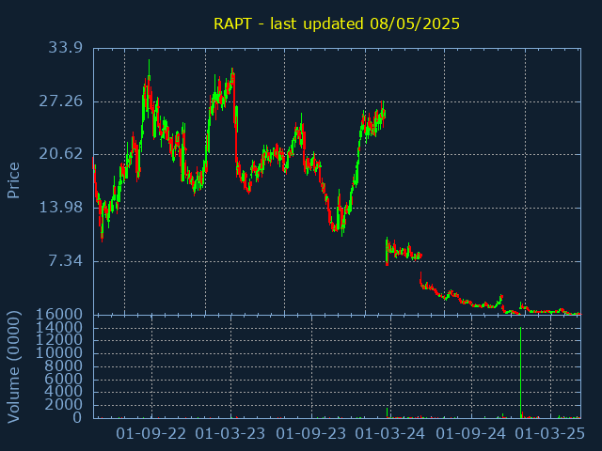Click the volume axis label 8000
The height and width of the screenshot is (451, 602).
point(64,365)
